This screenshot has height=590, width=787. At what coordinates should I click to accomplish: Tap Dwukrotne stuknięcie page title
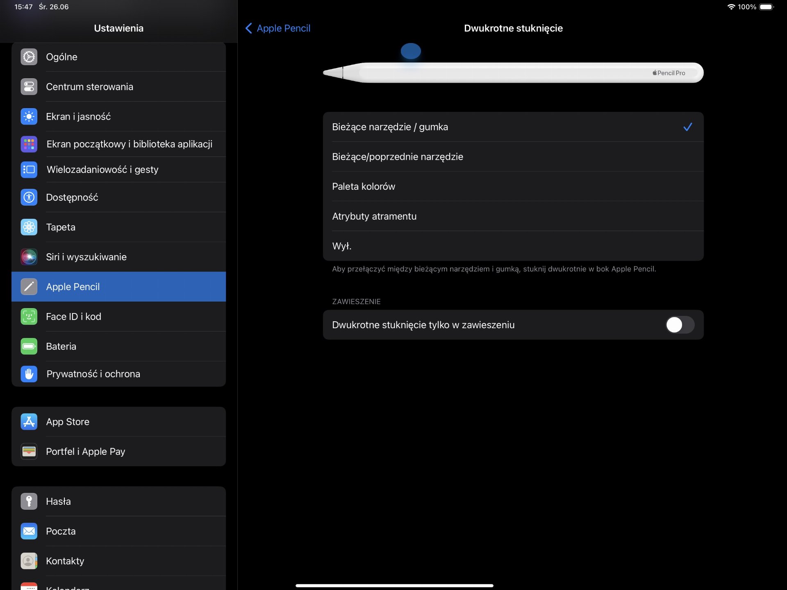513,28
